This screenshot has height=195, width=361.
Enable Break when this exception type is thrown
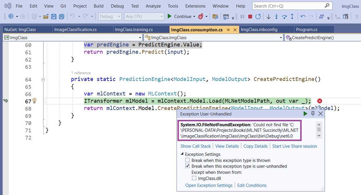188,160
